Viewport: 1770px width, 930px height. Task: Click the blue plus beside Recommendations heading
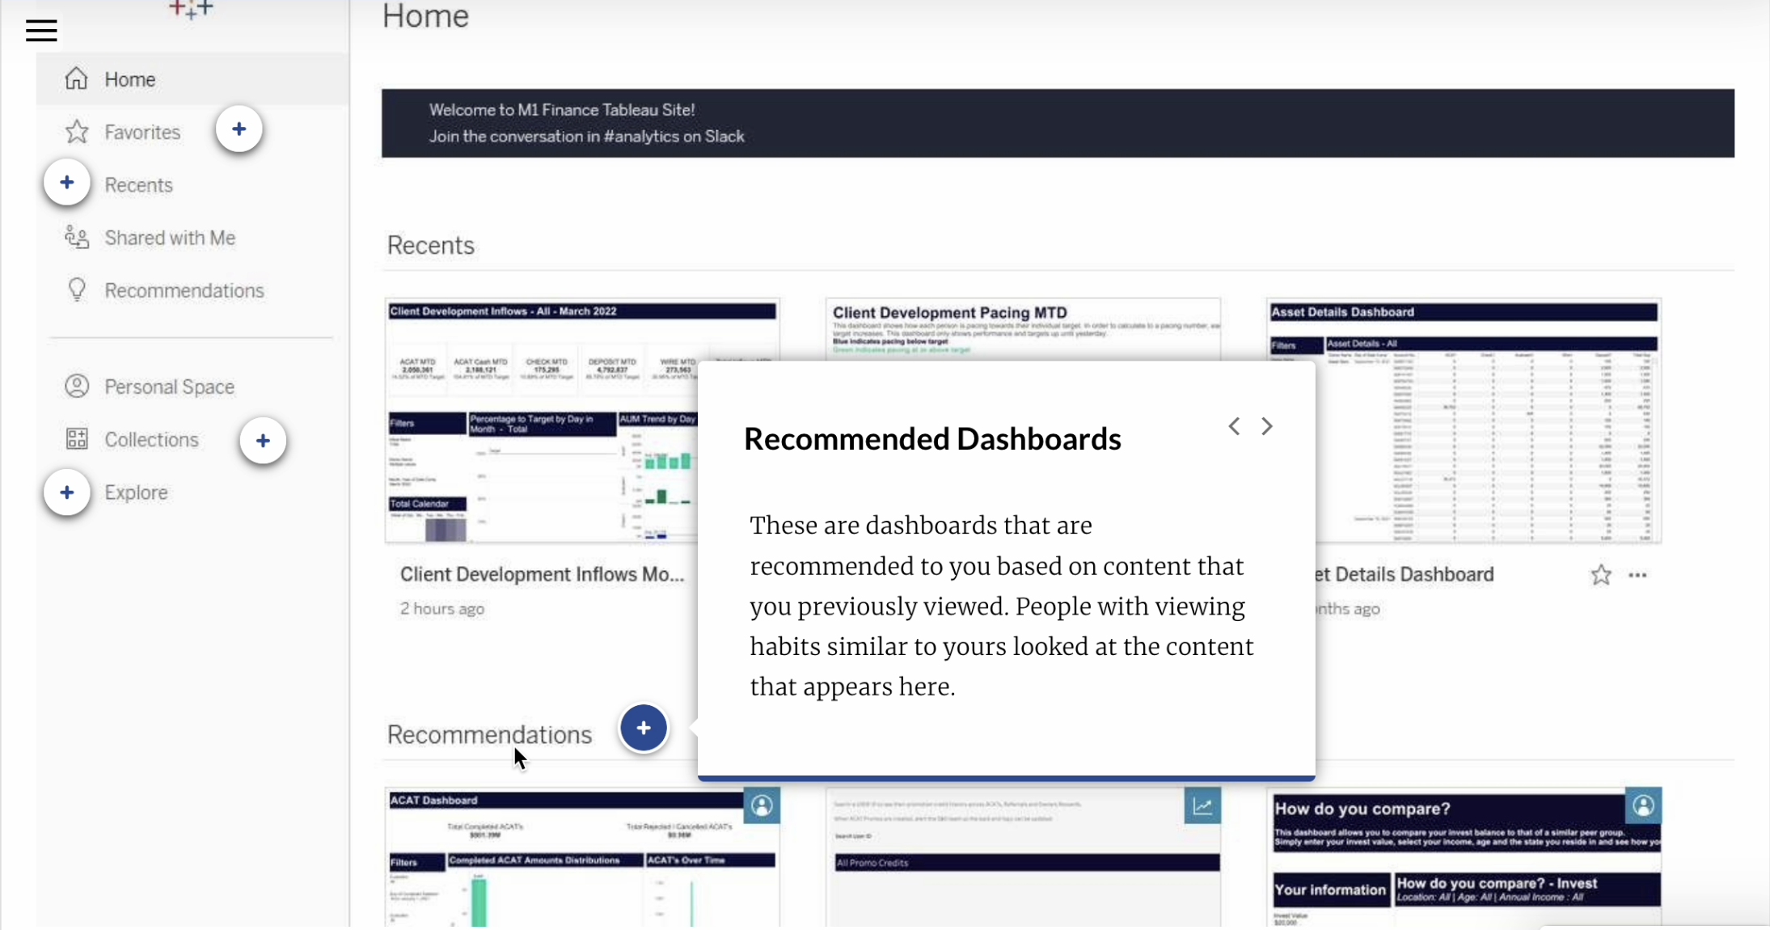point(642,728)
